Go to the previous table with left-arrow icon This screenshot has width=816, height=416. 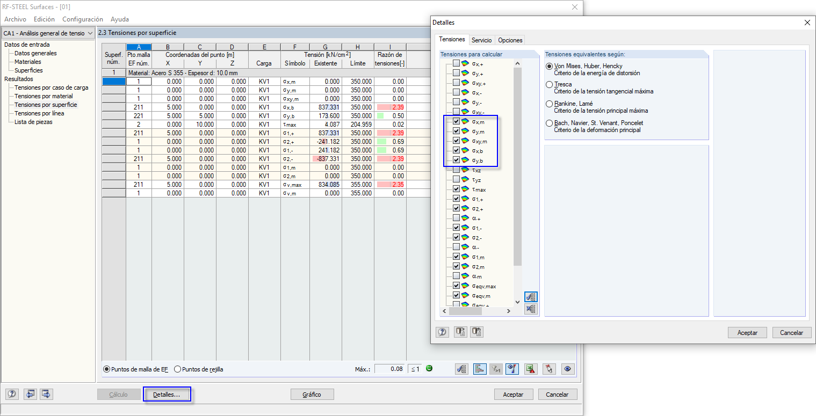[30, 394]
